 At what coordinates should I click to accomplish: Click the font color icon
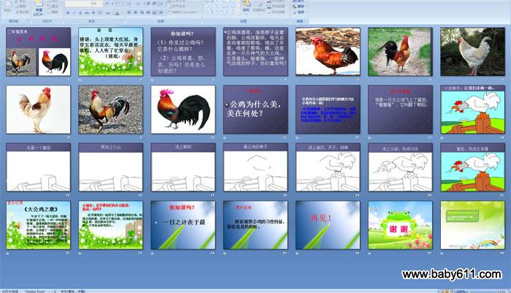[117, 12]
